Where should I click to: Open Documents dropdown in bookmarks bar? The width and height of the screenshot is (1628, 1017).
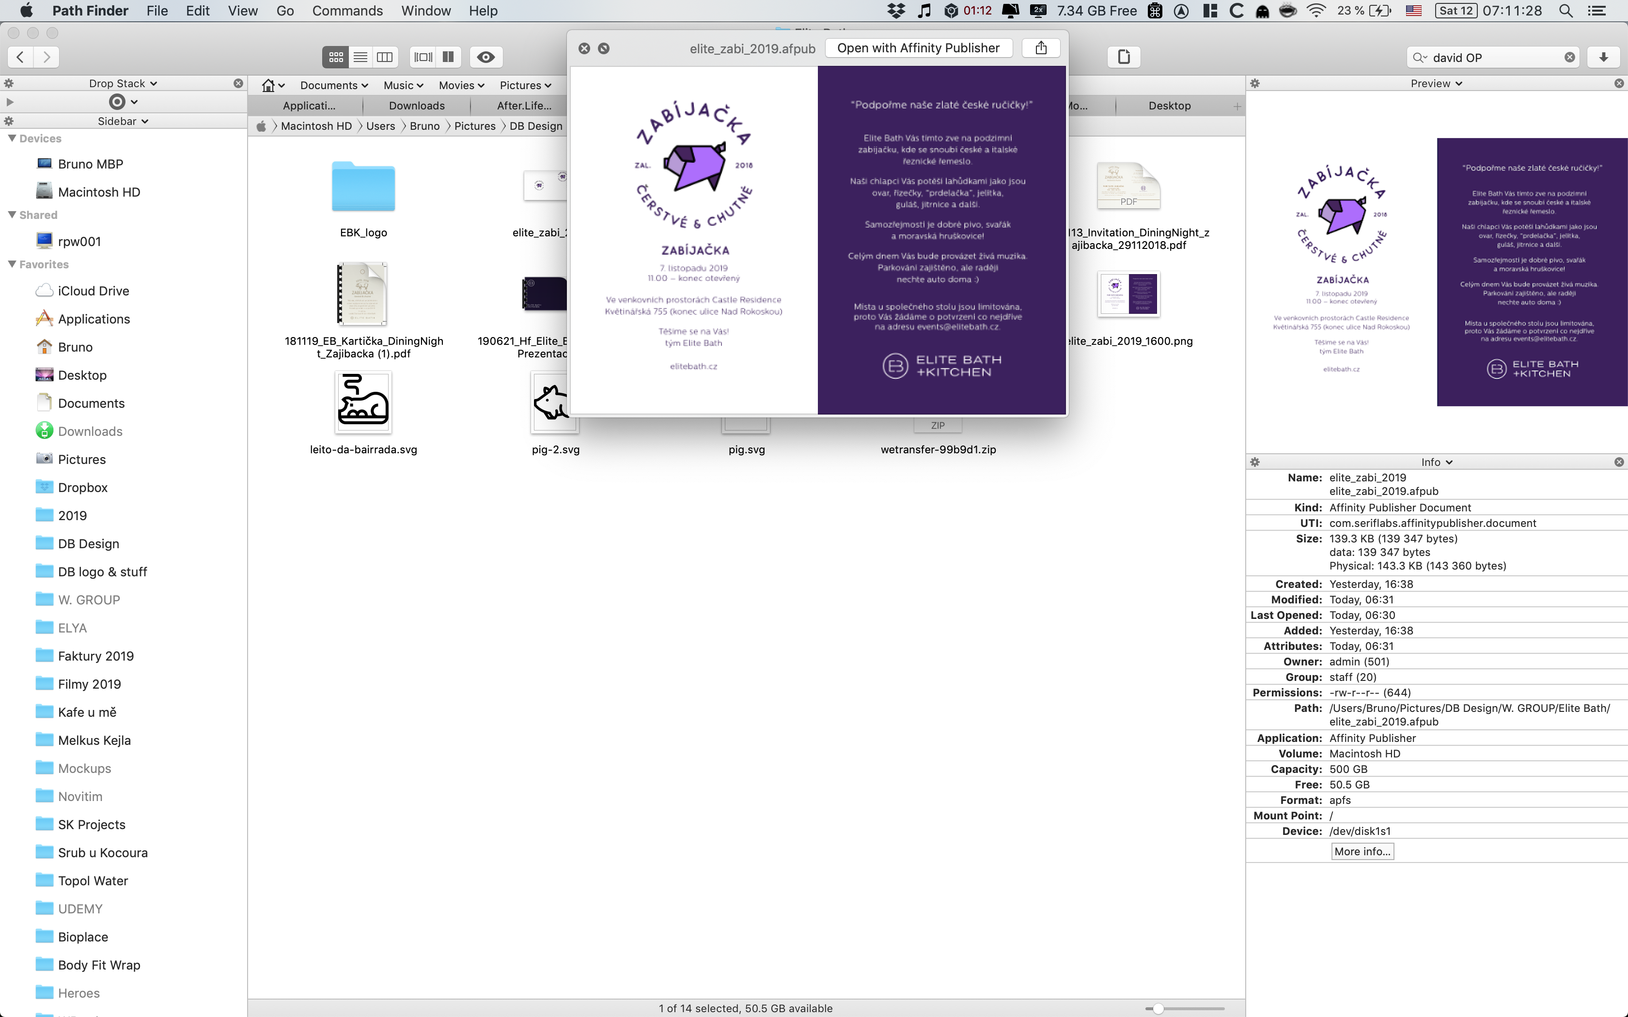click(x=334, y=85)
